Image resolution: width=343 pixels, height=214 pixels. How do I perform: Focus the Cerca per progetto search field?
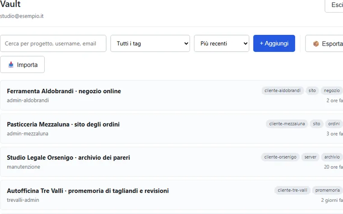(53, 43)
